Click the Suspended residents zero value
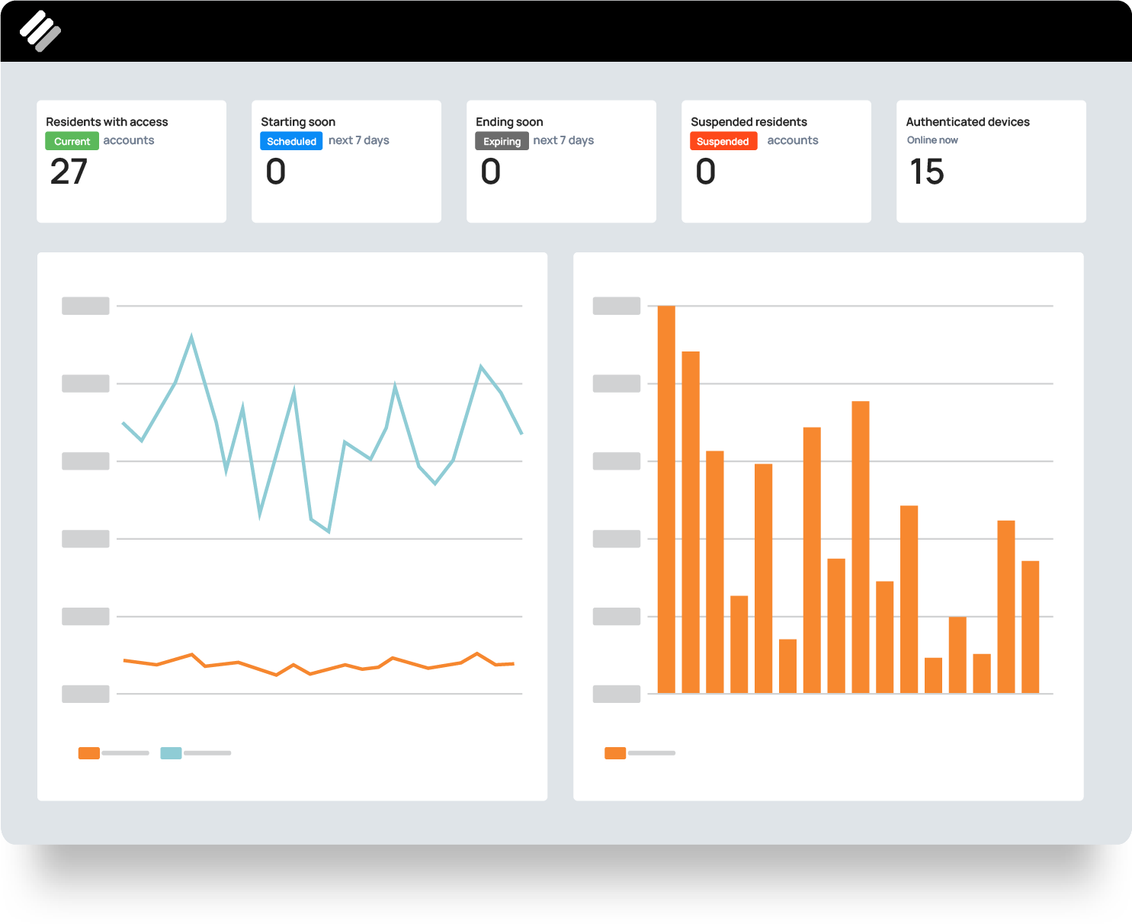The image size is (1132, 924). [706, 172]
